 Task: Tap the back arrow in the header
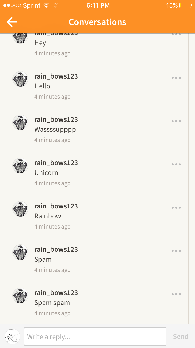(x=12, y=22)
